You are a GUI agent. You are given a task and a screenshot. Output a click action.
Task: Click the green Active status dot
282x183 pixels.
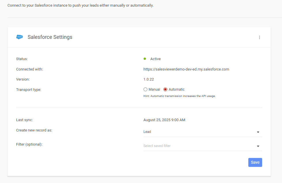click(x=145, y=59)
